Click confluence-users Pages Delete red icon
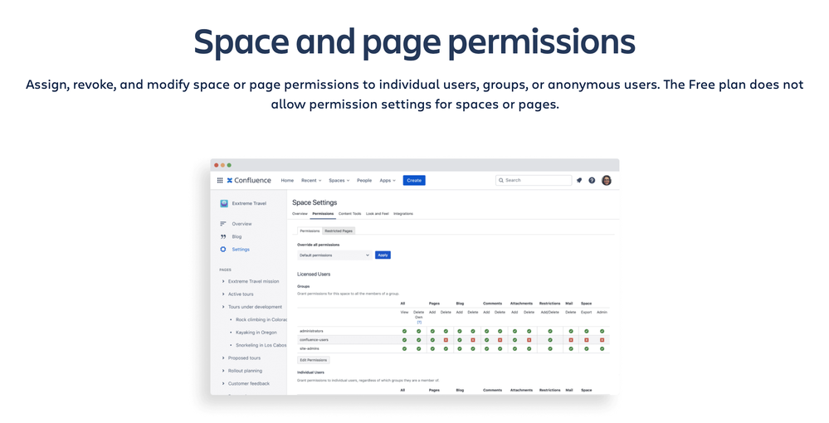The image size is (829, 423). pyautogui.click(x=446, y=339)
